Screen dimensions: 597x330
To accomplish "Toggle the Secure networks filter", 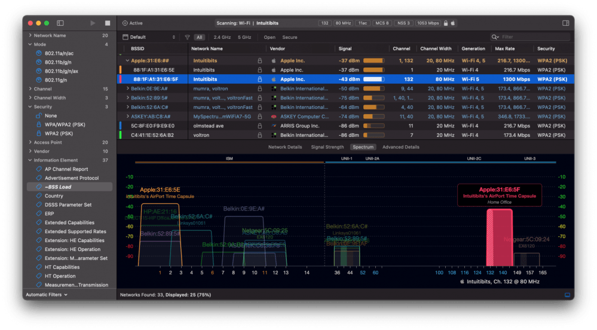I will [x=290, y=37].
